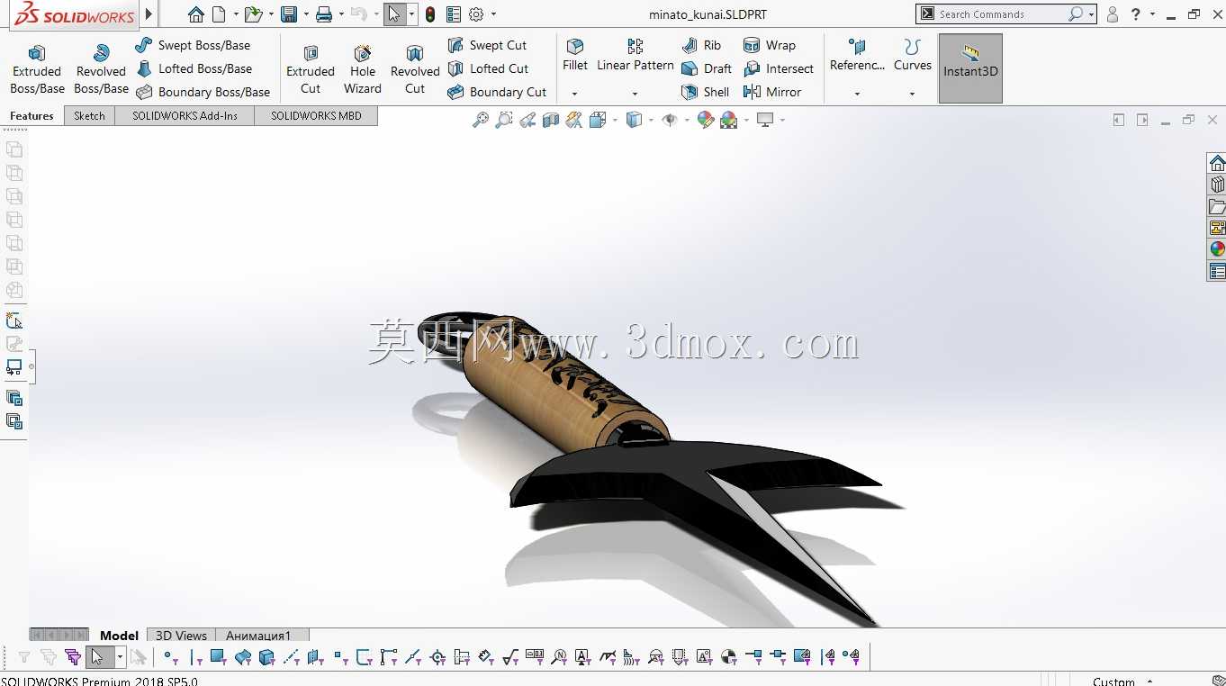Toggle Clear All Filters funnel
The width and height of the screenshot is (1226, 686).
pyautogui.click(x=49, y=657)
